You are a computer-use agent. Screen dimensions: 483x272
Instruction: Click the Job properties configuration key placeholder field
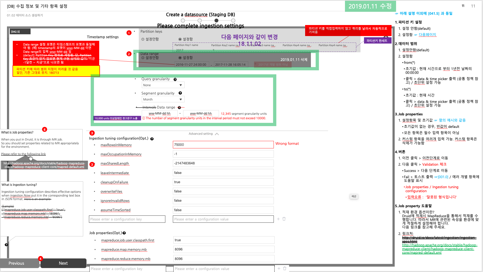[x=128, y=269]
